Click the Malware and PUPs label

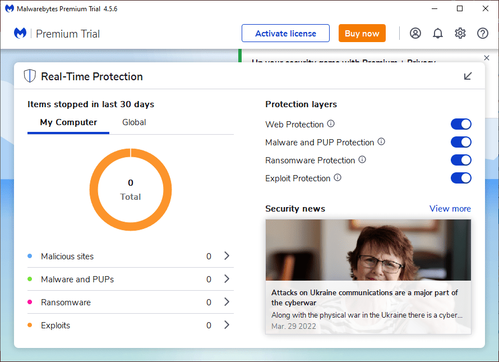tap(77, 279)
